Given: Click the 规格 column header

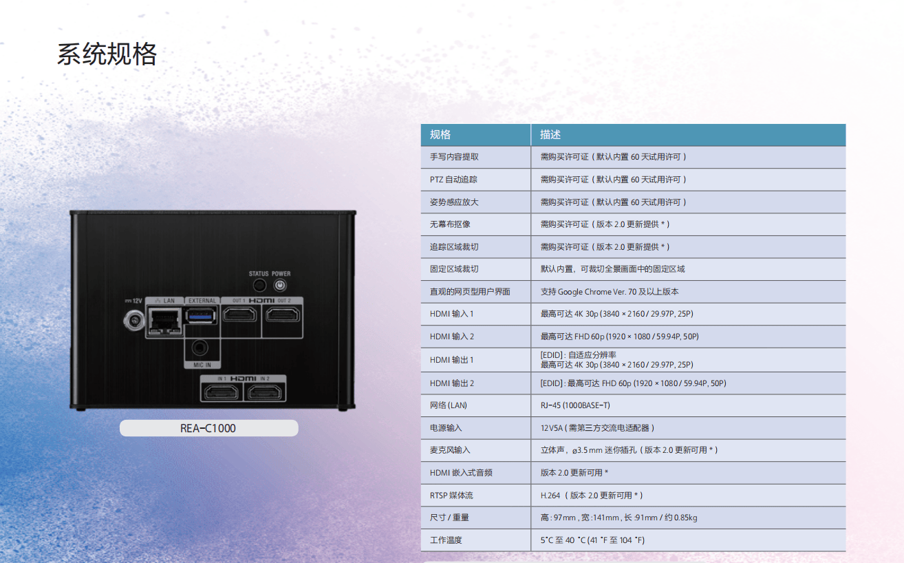Looking at the screenshot, I should coord(440,135).
